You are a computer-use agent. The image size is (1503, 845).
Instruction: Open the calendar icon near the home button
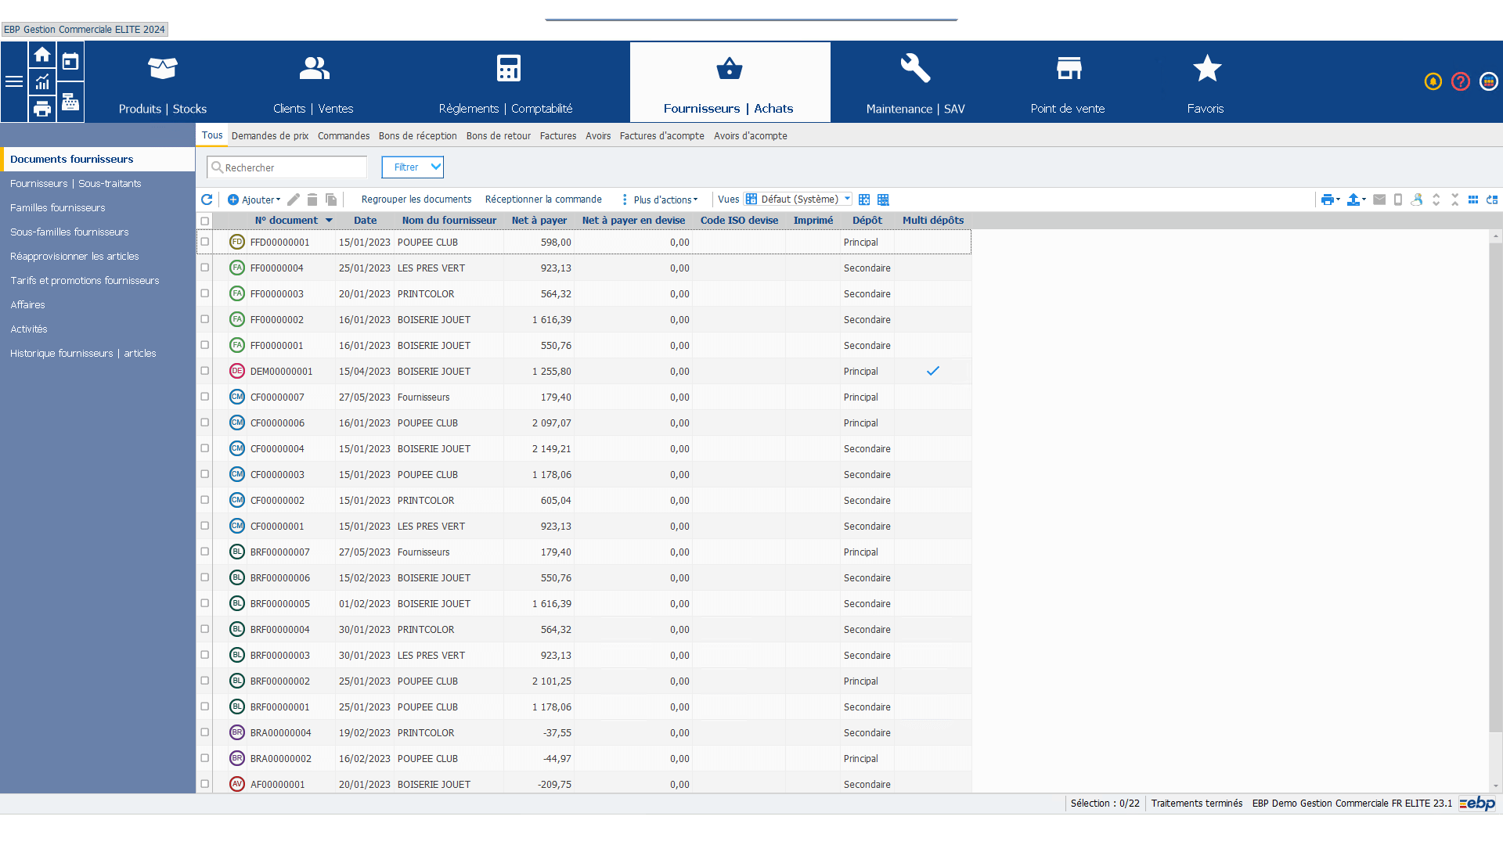tap(70, 62)
